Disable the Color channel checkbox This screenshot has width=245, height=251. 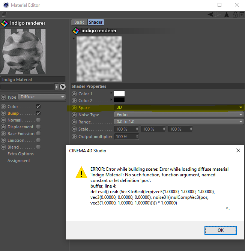(38, 107)
